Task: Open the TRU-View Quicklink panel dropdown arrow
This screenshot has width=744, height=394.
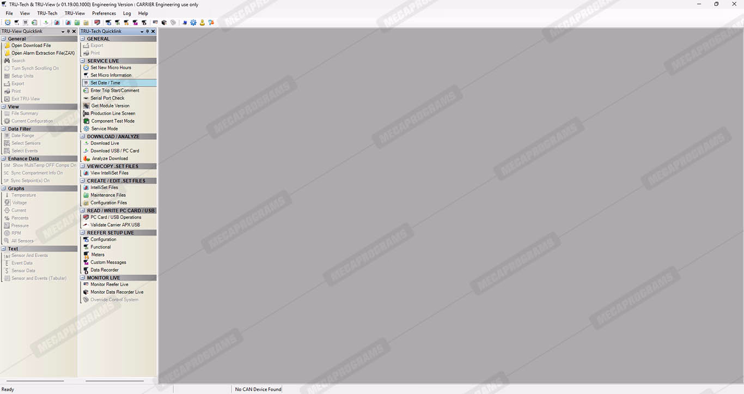Action: click(x=63, y=32)
